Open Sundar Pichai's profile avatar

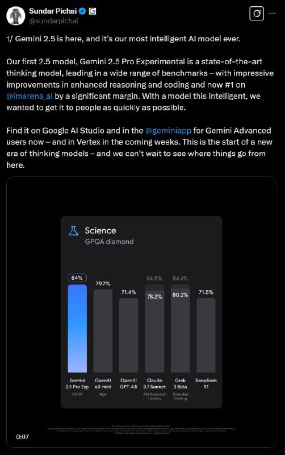(16, 16)
